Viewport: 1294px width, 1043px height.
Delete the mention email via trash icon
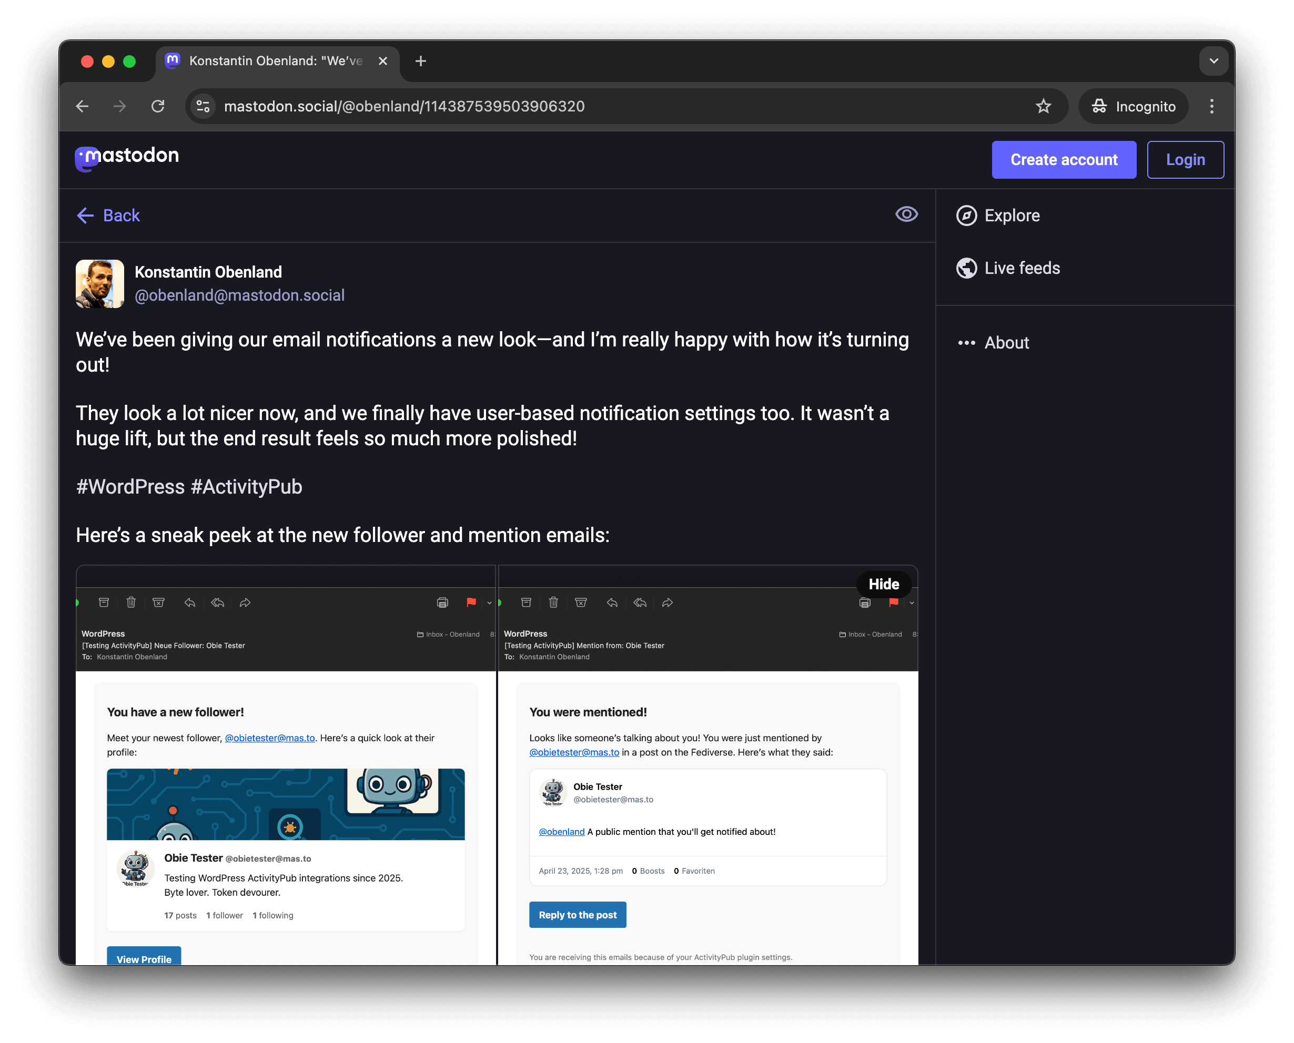pos(553,602)
